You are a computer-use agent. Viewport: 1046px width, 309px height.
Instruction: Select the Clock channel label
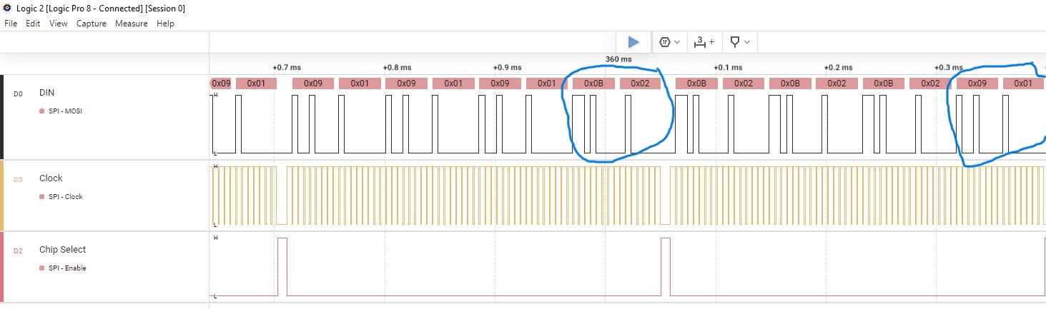pyautogui.click(x=51, y=178)
